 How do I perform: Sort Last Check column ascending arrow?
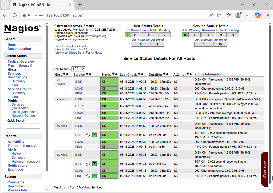[139, 74]
